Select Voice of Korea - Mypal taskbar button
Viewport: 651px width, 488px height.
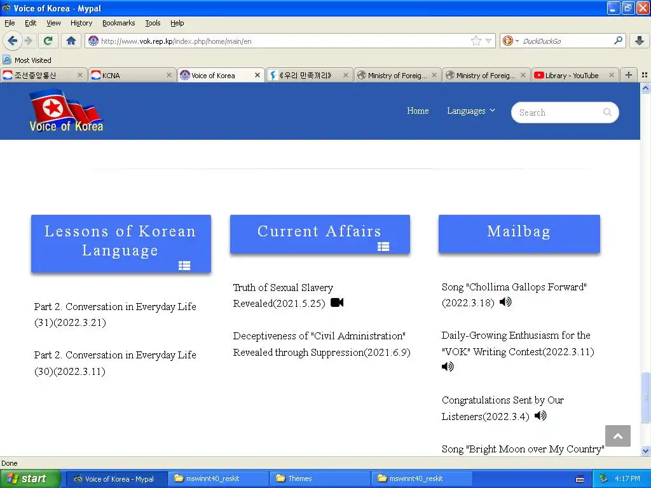(118, 478)
